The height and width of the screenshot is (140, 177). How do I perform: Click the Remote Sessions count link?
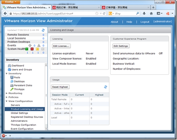click(x=43, y=35)
